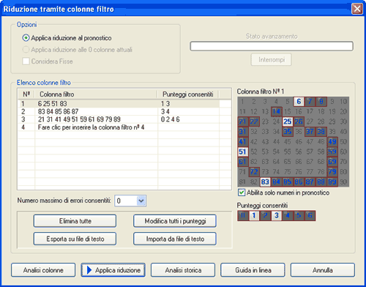Click number 89 in the grid
Image resolution: width=366 pixels, height=287 pixels.
click(332, 182)
